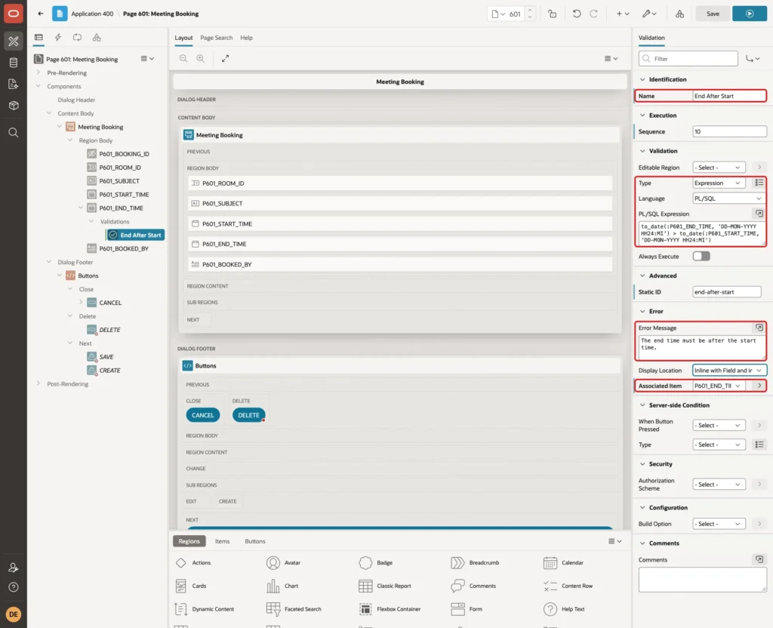Open the Display Location dropdown
773x628 pixels.
point(728,370)
